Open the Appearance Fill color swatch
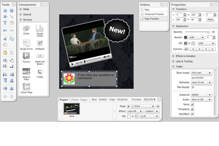 [185, 43]
